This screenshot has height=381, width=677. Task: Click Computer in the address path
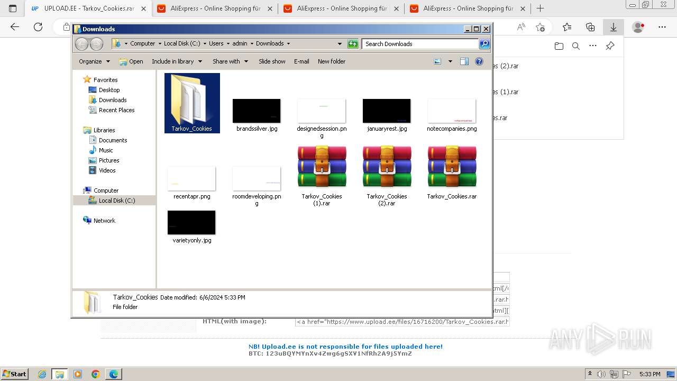pyautogui.click(x=143, y=44)
